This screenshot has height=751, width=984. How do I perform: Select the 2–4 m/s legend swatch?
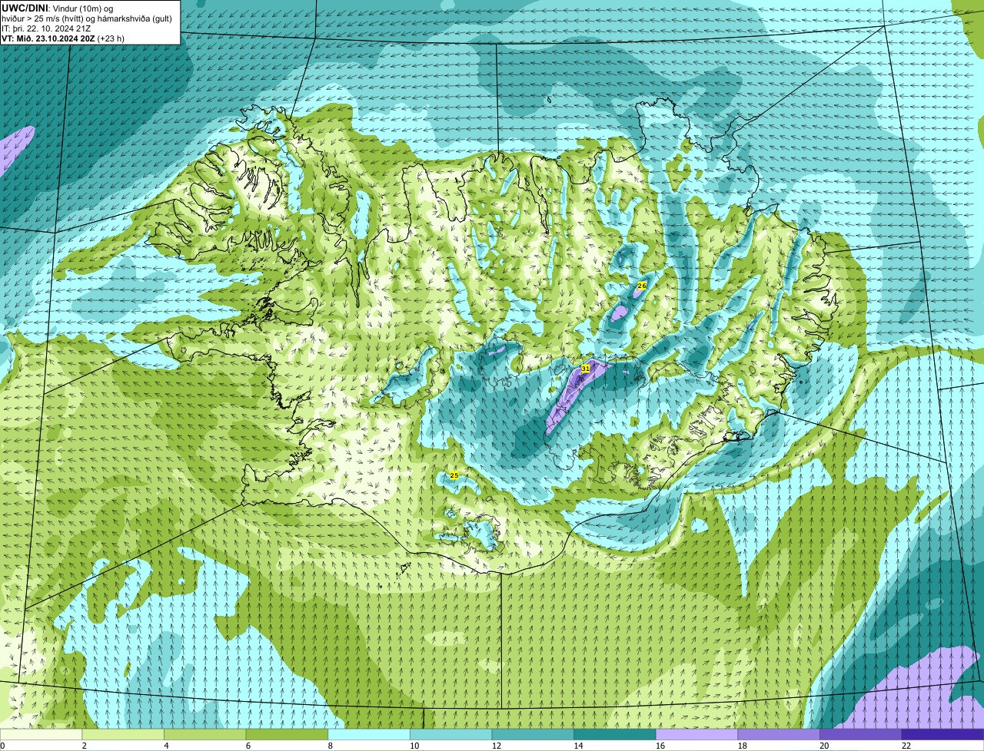pos(123,734)
